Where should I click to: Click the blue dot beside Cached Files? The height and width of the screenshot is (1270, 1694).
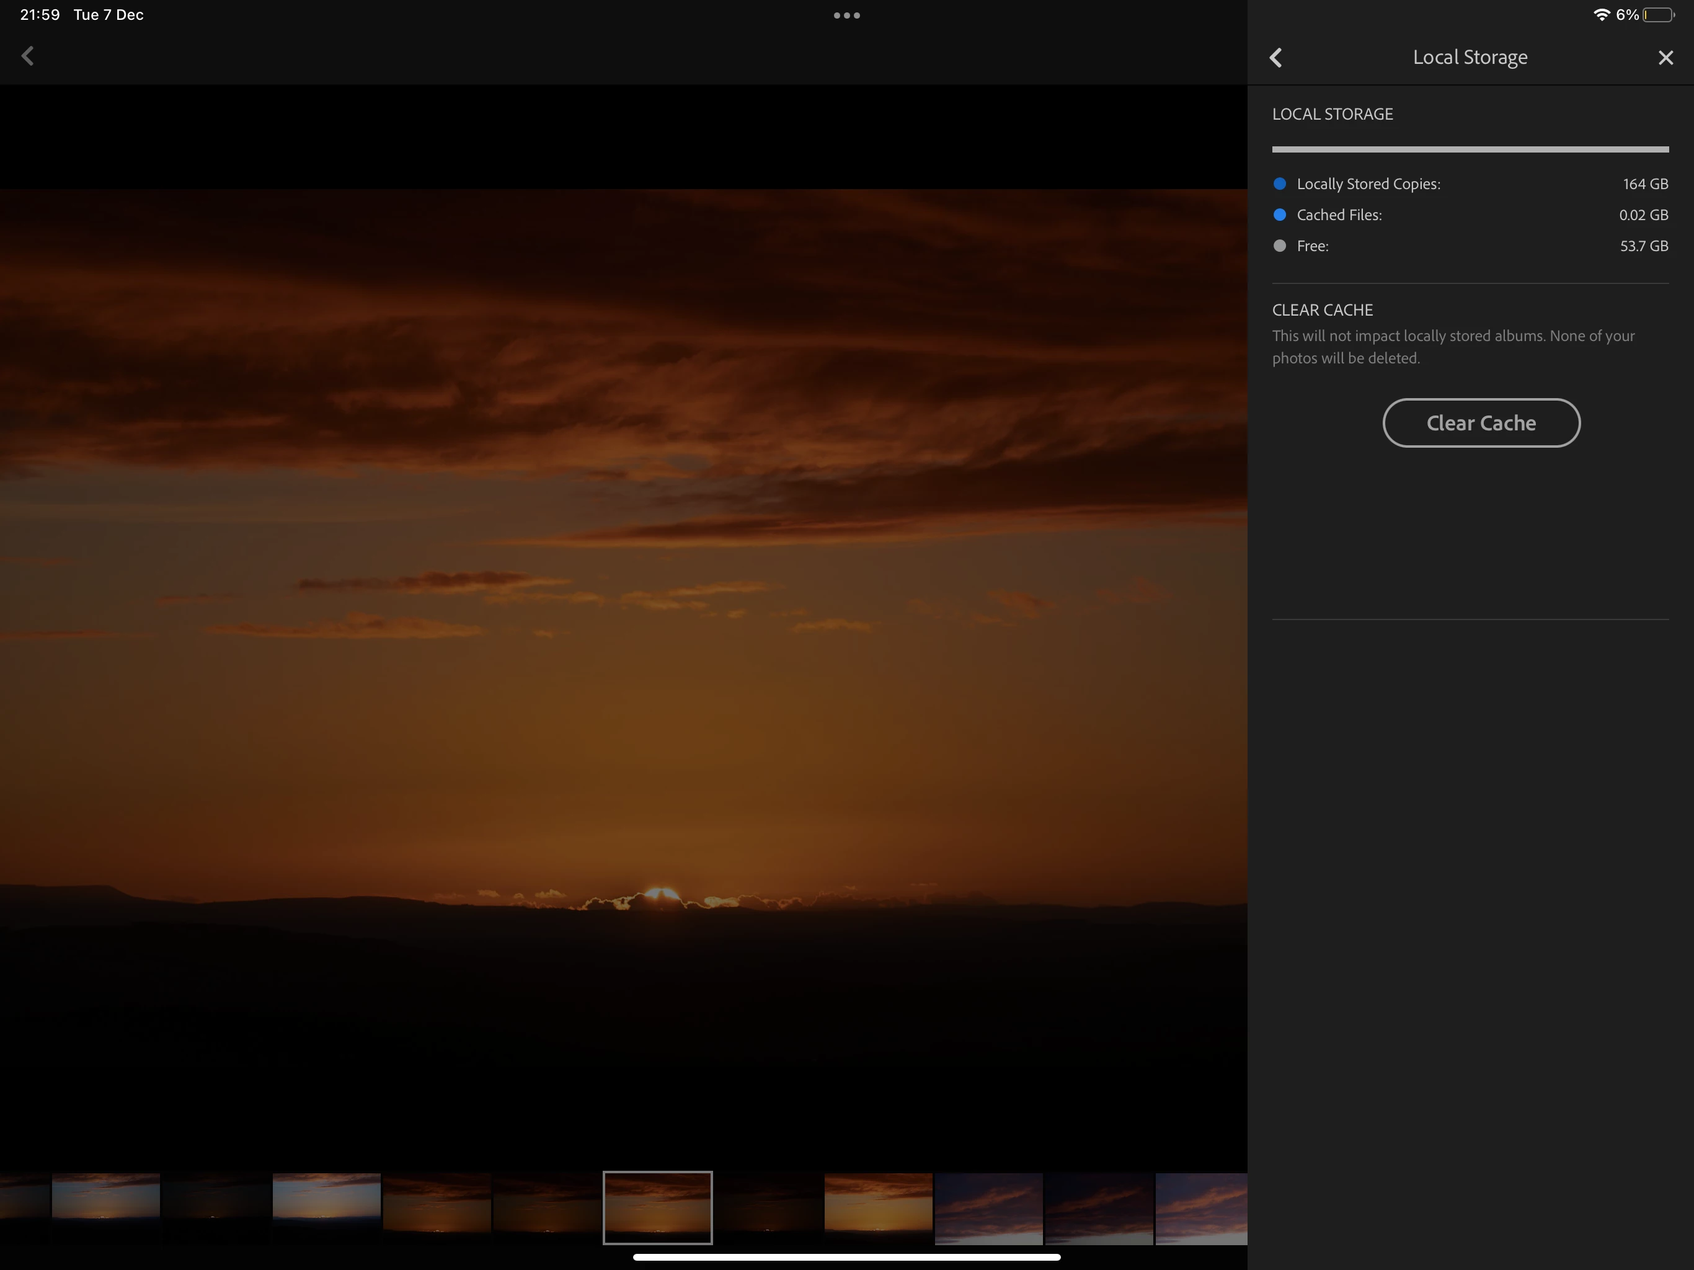point(1280,215)
